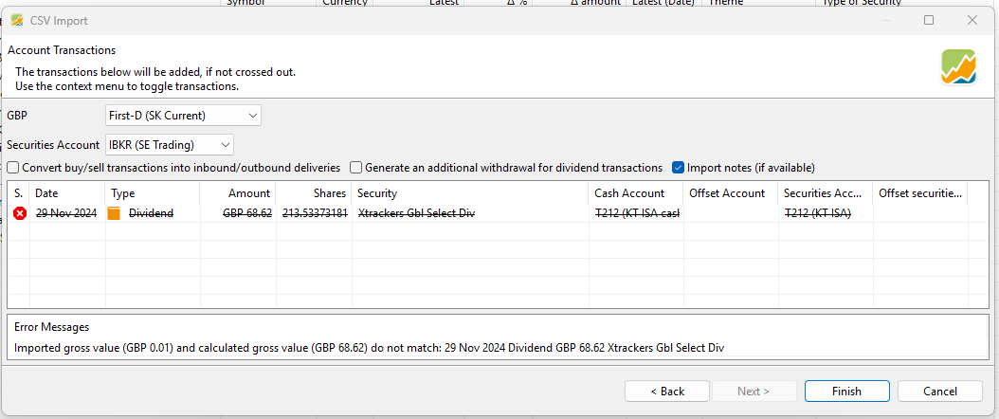Click the Amount column header
The height and width of the screenshot is (419, 999).
pyautogui.click(x=248, y=193)
